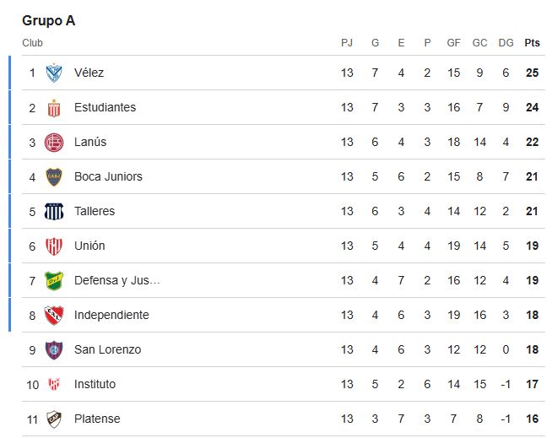Select the Boca Juniors team name
Screen dimensions: 552x438
coord(108,177)
